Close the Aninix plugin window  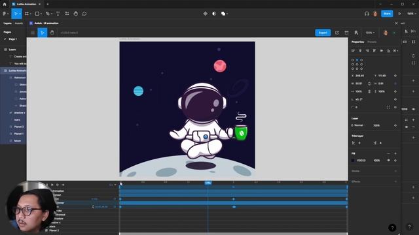pyautogui.click(x=396, y=23)
